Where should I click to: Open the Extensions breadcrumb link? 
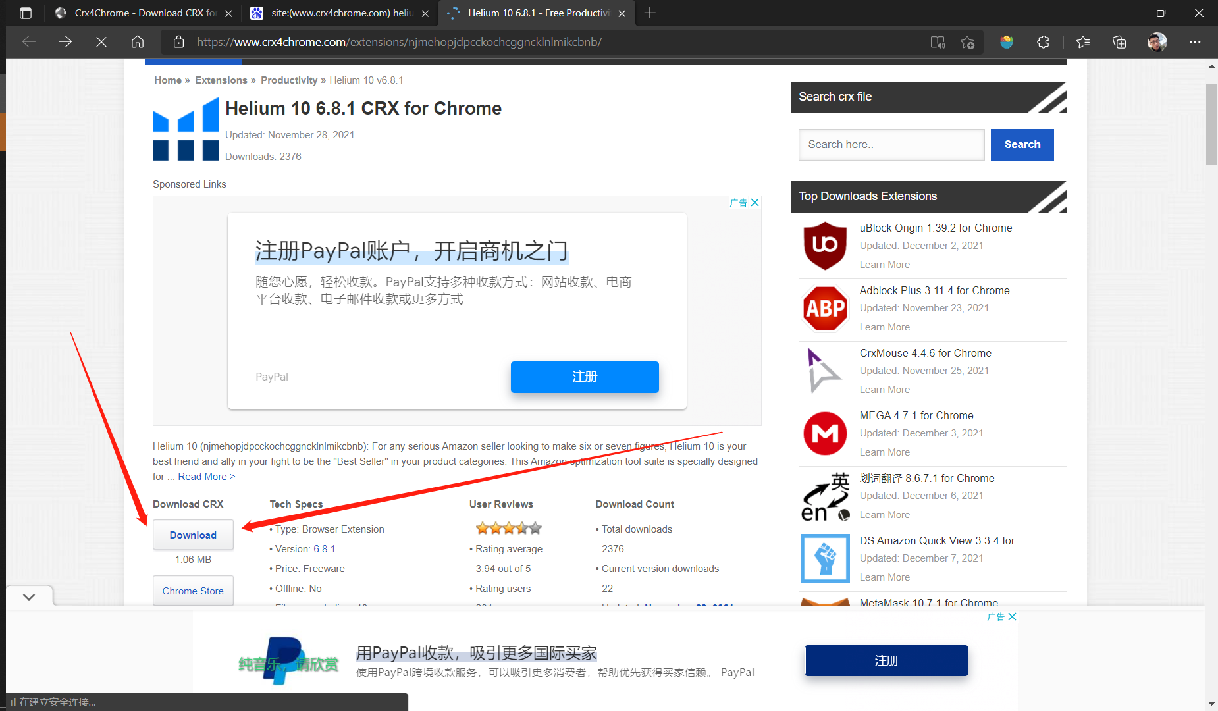(x=221, y=80)
